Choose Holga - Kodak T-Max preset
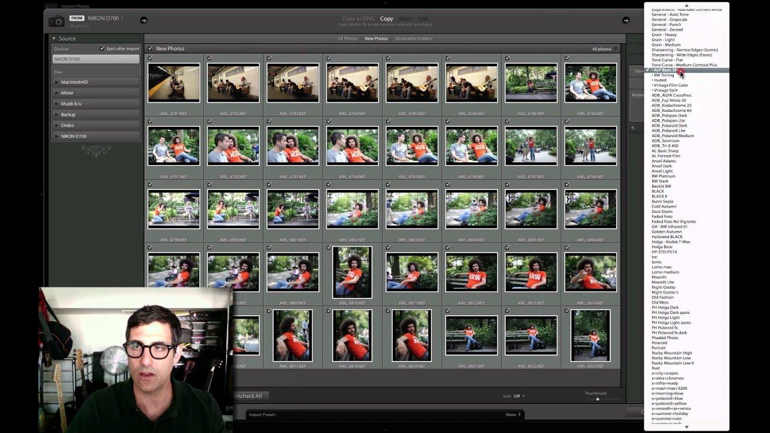The height and width of the screenshot is (433, 770). coord(671,242)
